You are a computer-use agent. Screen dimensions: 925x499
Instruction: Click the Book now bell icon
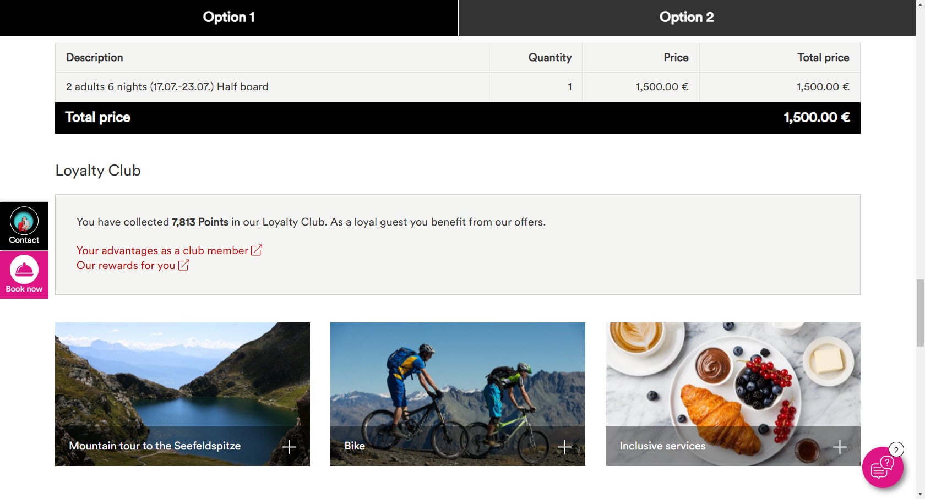coord(24,270)
